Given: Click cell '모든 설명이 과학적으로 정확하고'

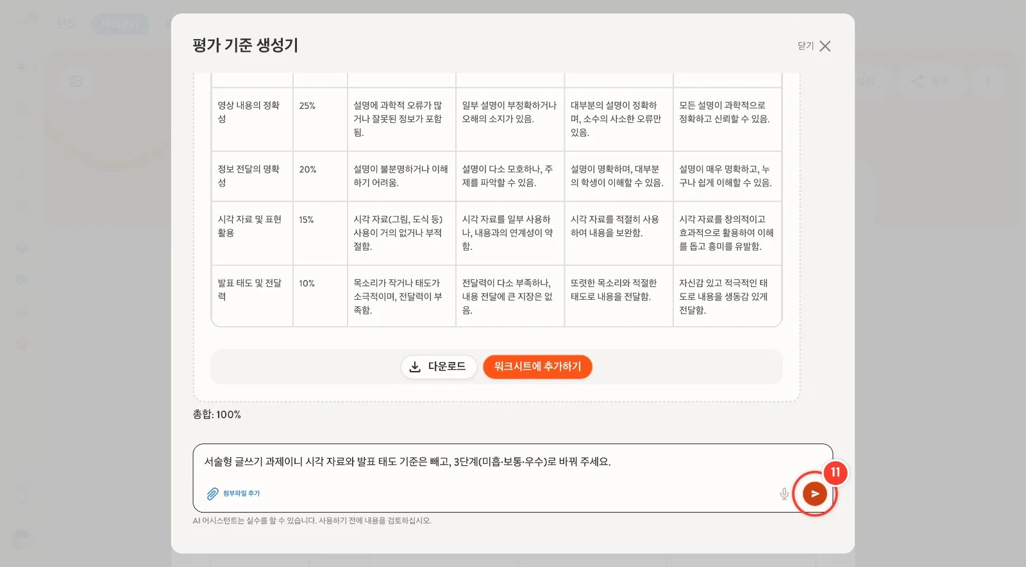Looking at the screenshot, I should click(727, 119).
